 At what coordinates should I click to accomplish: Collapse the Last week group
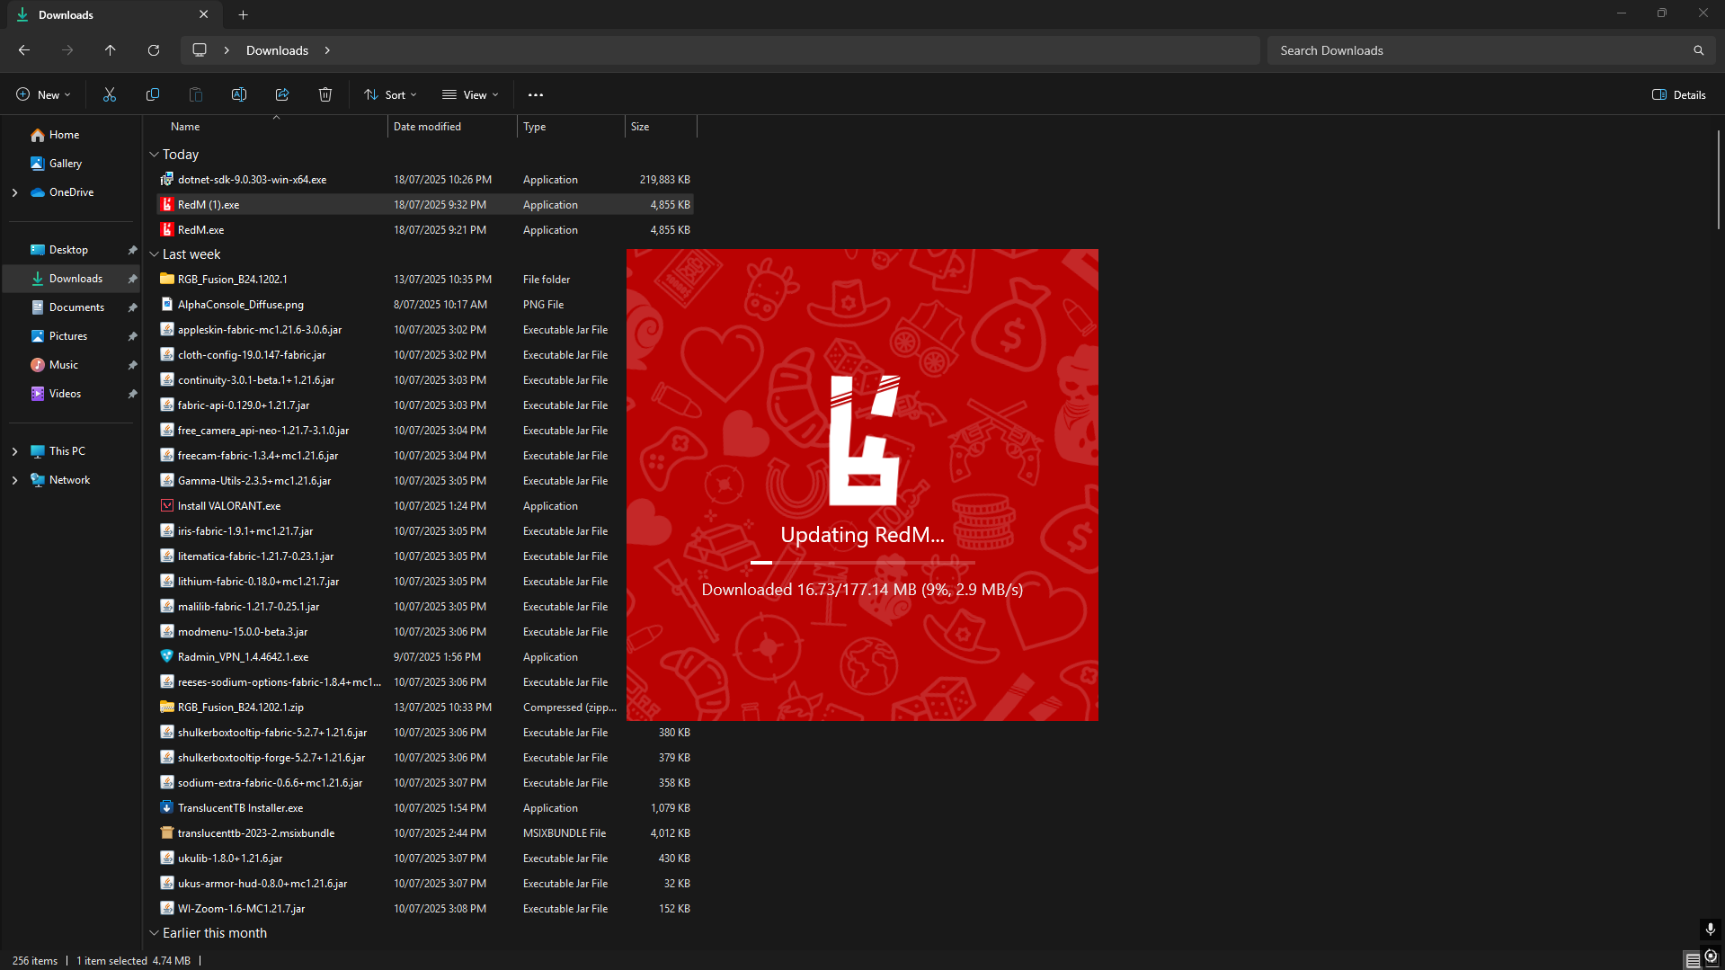point(154,254)
